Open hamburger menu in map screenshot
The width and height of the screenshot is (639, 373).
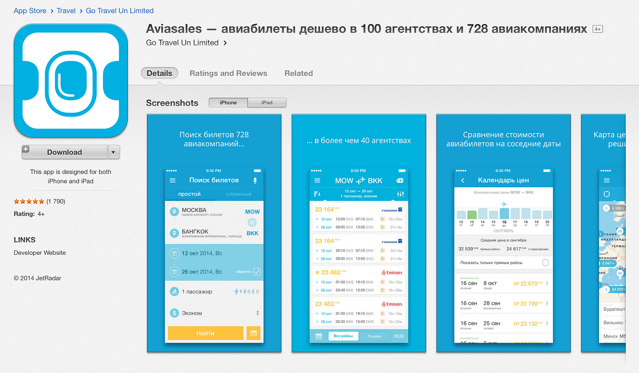click(x=607, y=181)
